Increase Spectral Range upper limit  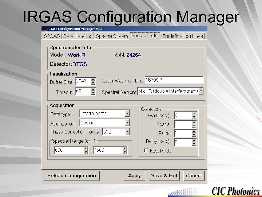coord(124,148)
